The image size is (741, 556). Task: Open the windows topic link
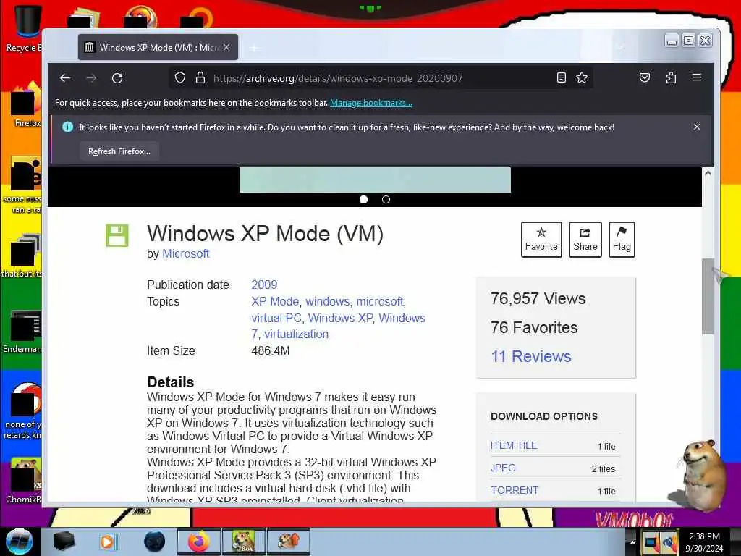(x=327, y=302)
